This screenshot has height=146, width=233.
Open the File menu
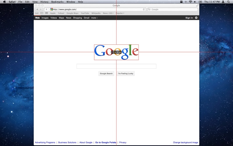coord(20,2)
